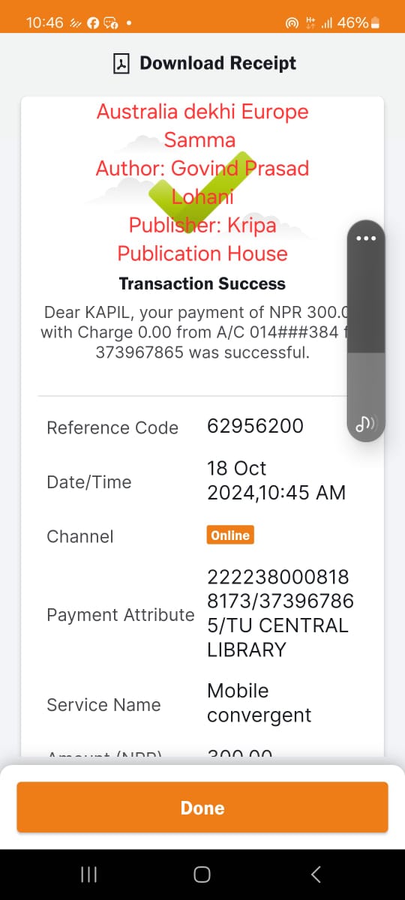Tap the date 18 Oct 2024, 10:45 AM

pos(277,480)
